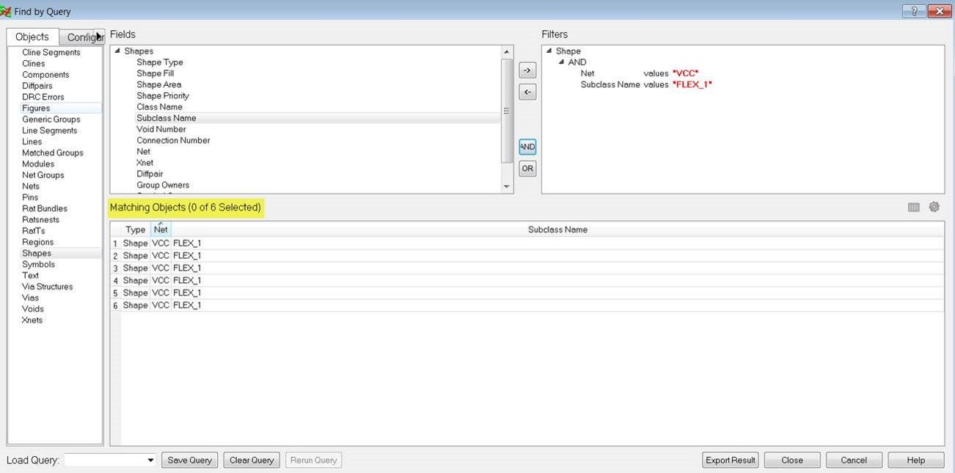Select Vias object type
The image size is (955, 473).
pyautogui.click(x=31, y=298)
